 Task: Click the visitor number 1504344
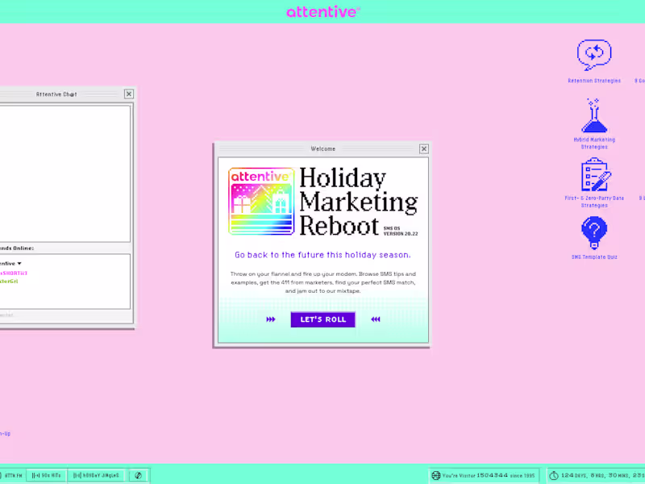(493, 475)
